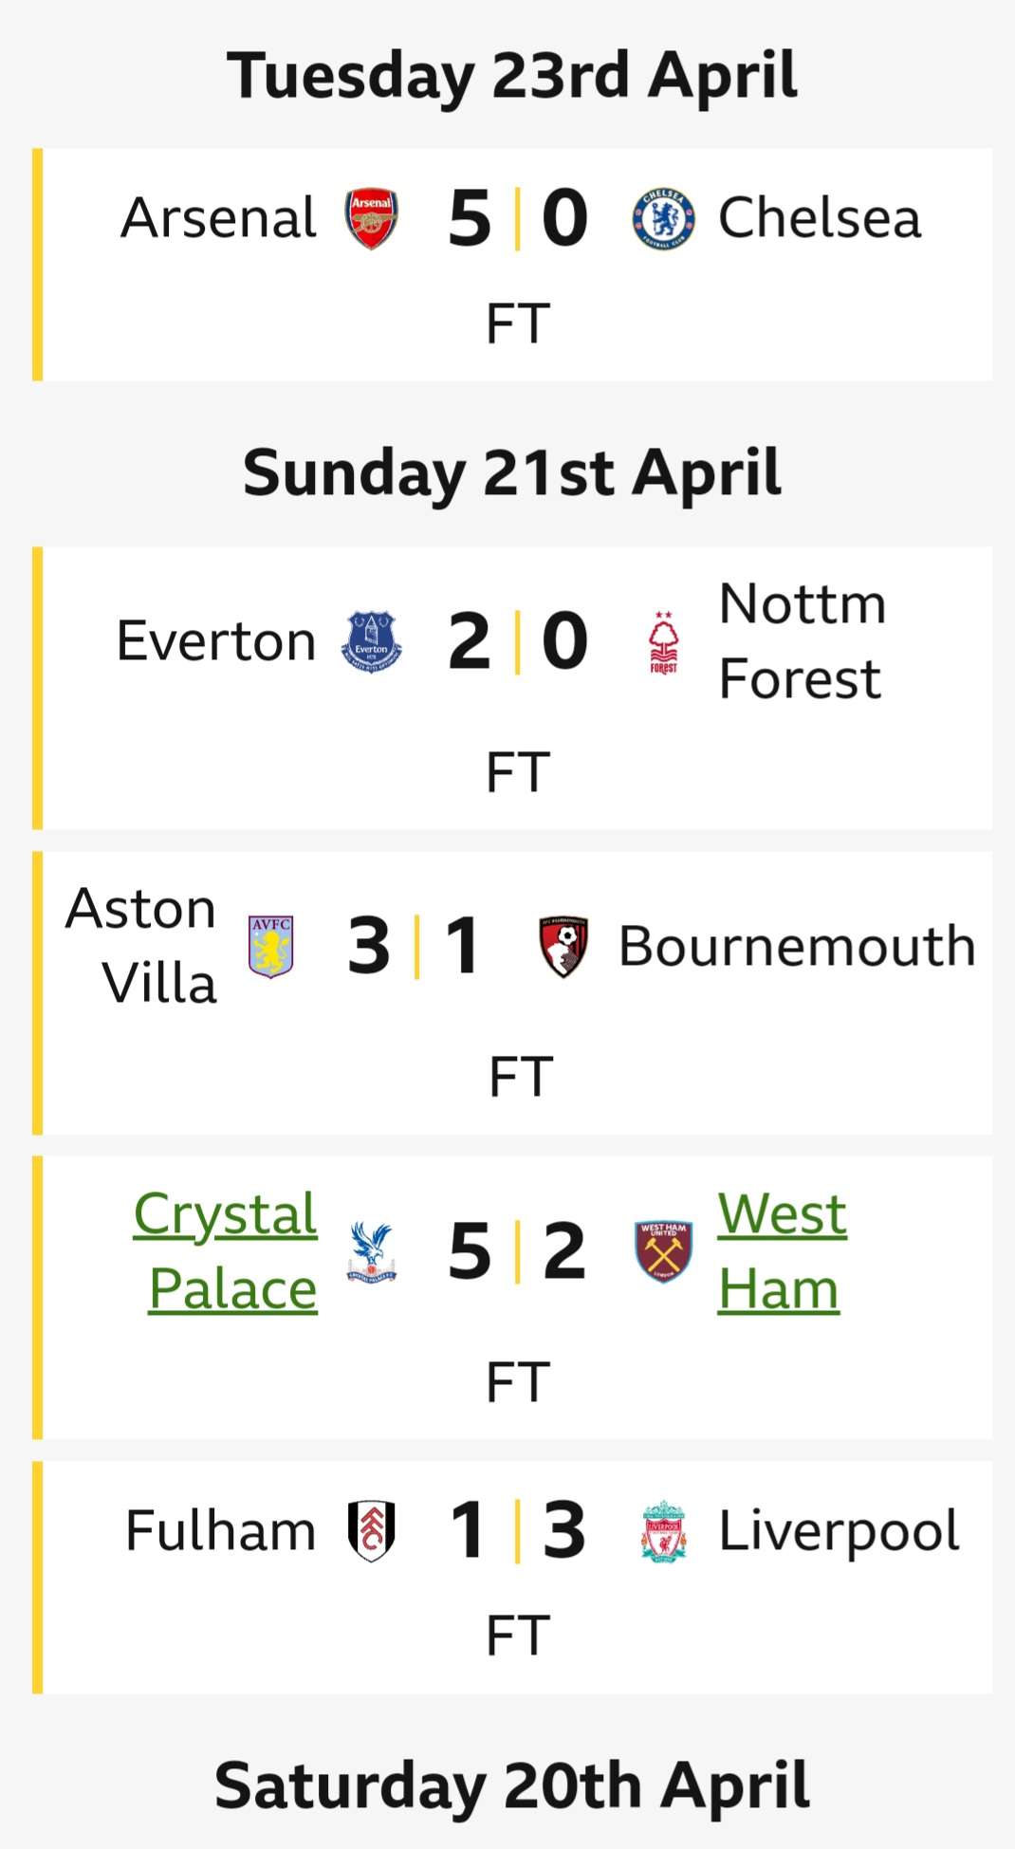Open the West Ham team link
This screenshot has height=1849, width=1015.
782,1251
